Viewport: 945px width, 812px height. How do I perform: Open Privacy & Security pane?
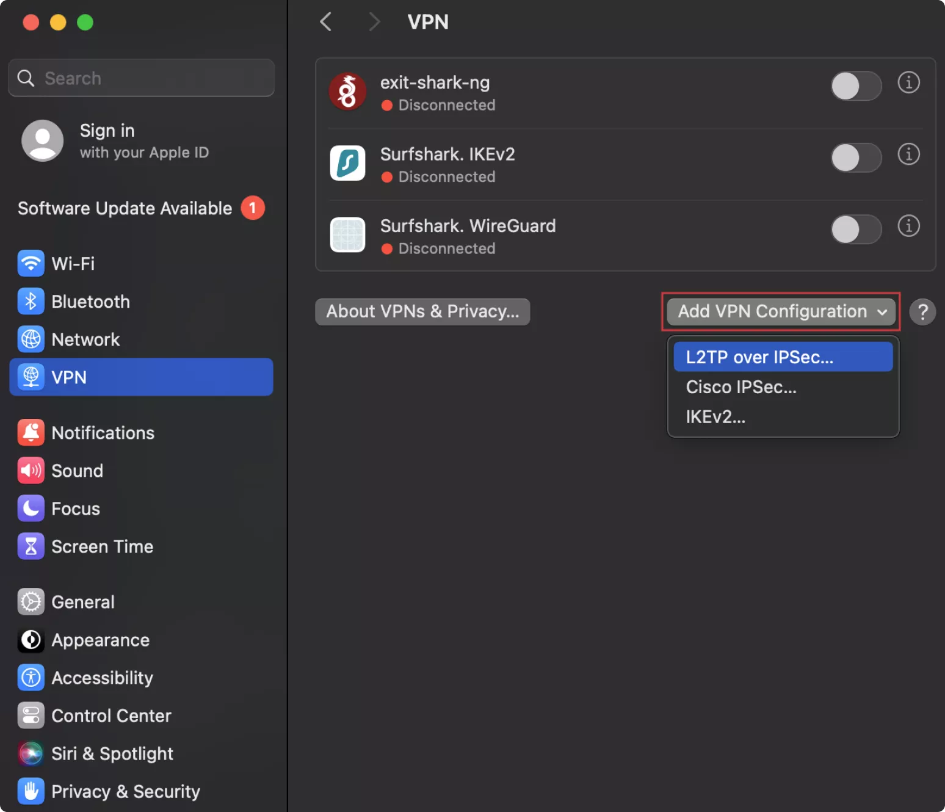[x=125, y=792]
